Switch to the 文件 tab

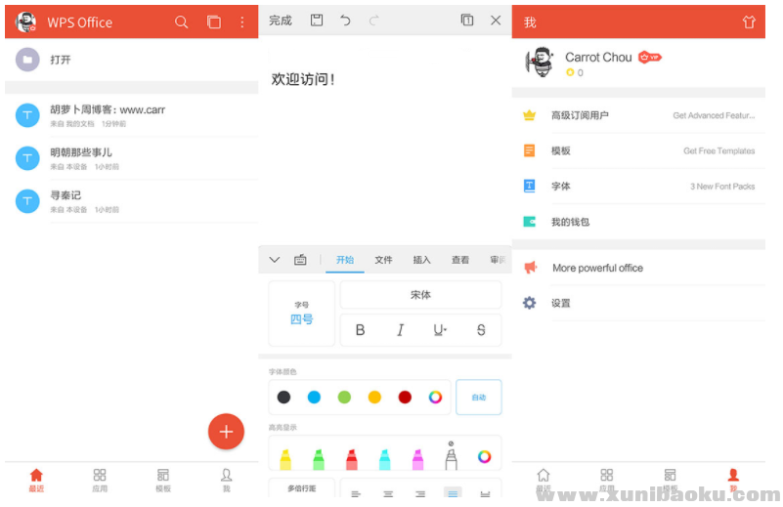[383, 260]
